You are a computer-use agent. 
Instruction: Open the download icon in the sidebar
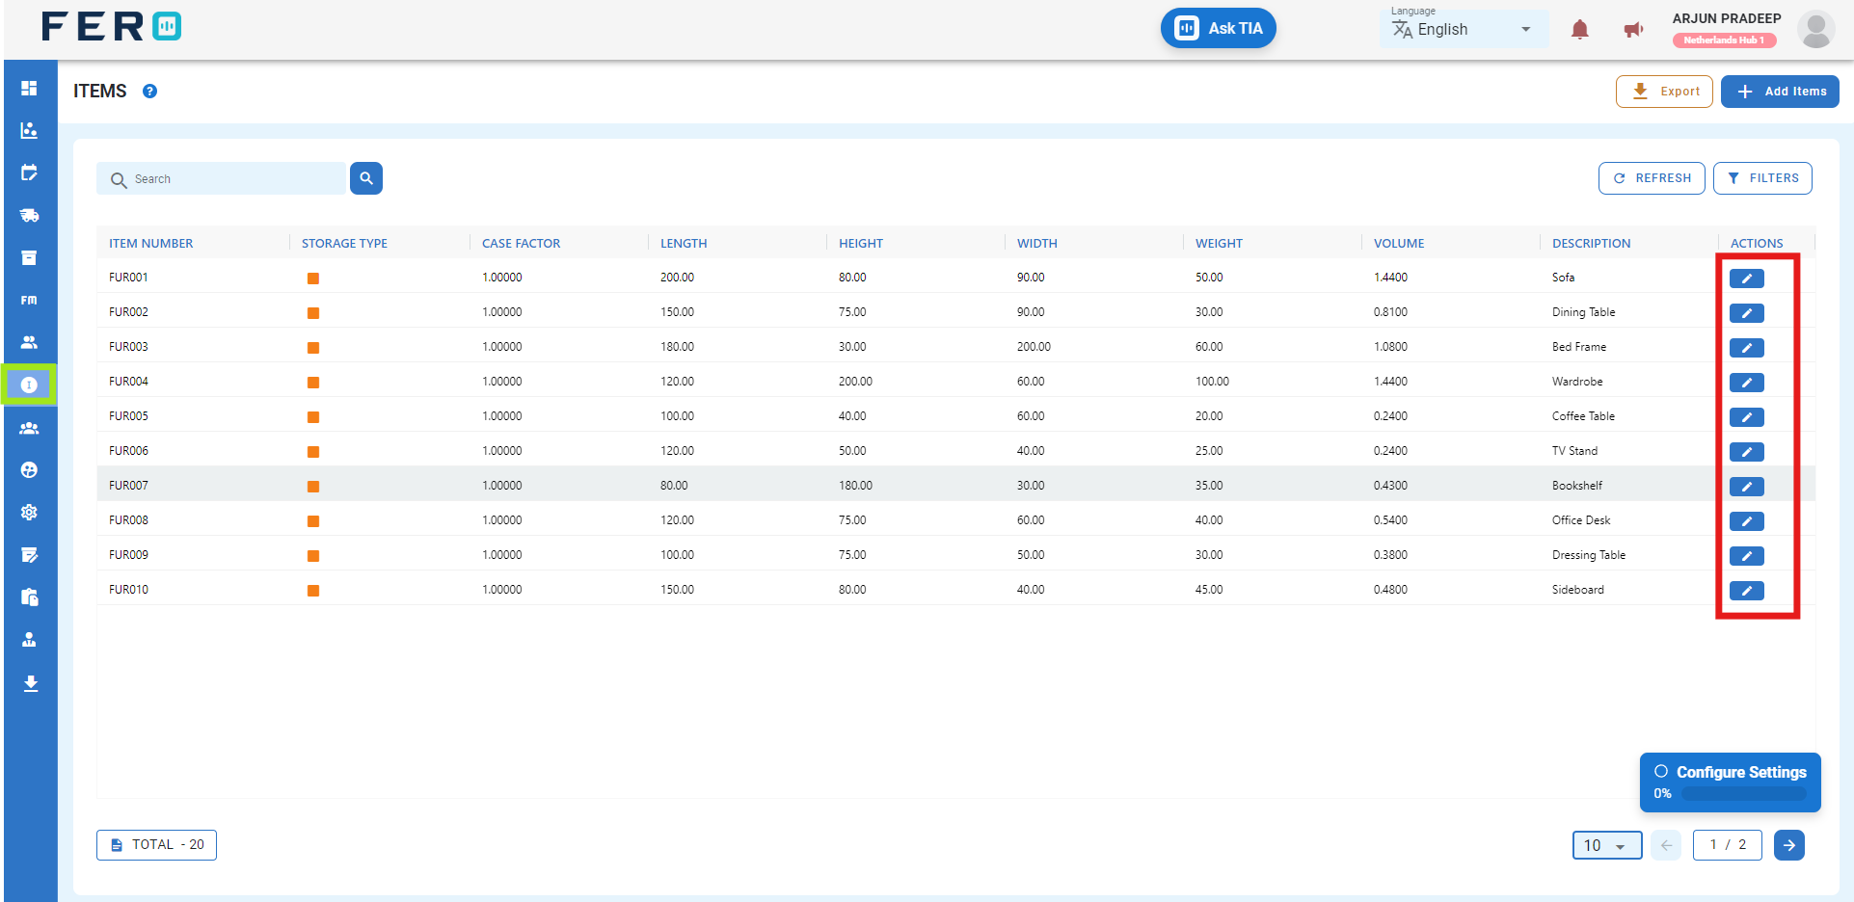click(30, 683)
